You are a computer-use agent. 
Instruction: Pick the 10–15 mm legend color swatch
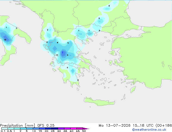[36, 128]
